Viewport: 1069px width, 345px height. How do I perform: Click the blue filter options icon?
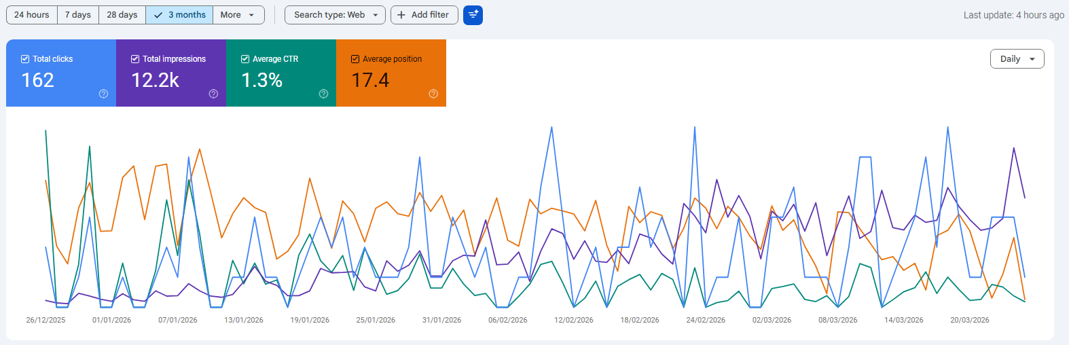tap(473, 15)
